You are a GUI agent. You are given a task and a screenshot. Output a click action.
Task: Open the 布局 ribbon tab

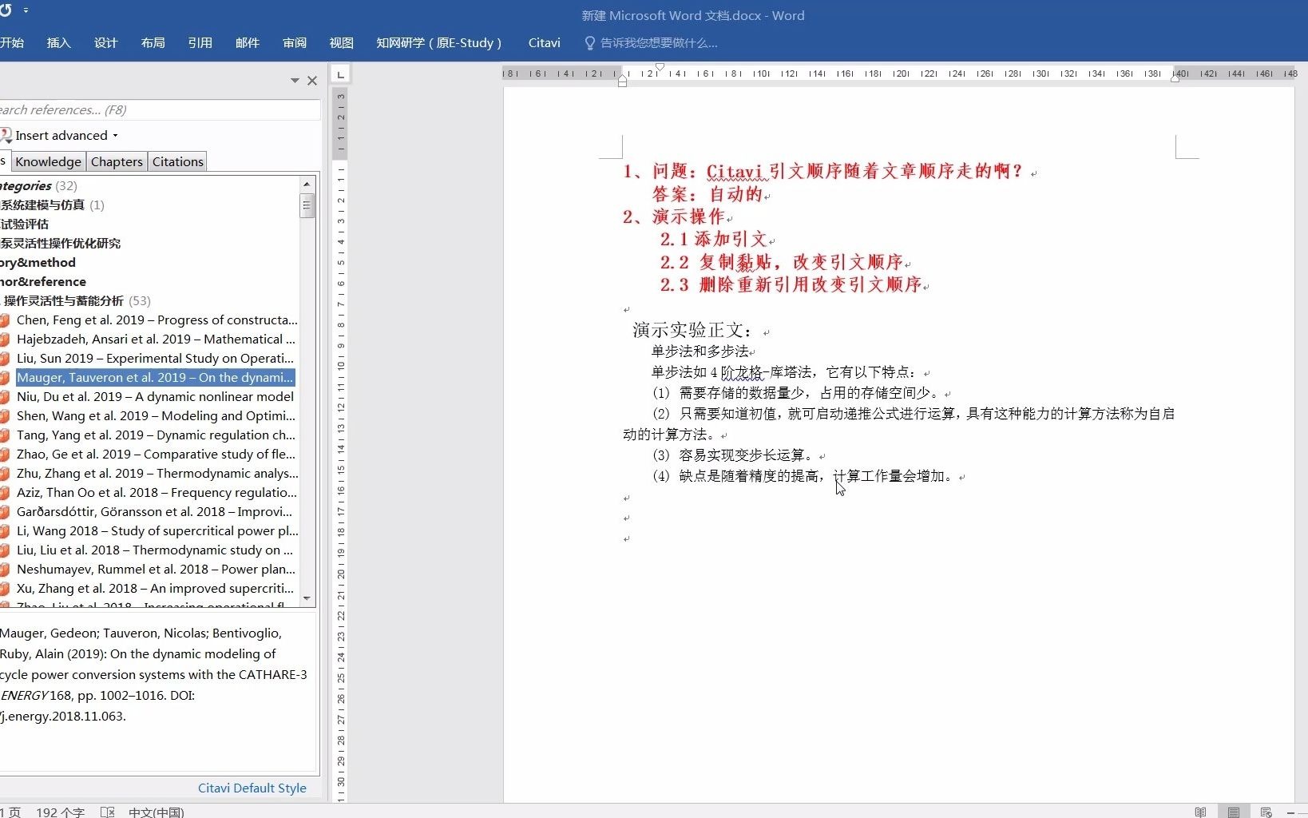coord(153,43)
